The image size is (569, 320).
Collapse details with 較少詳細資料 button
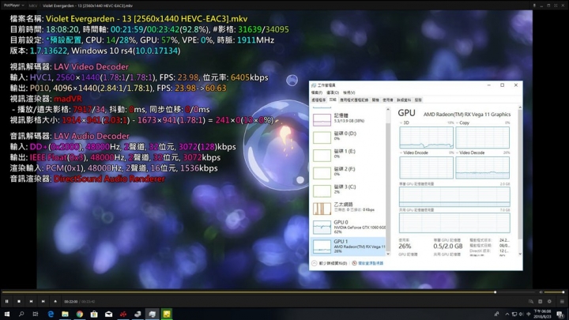click(x=330, y=263)
